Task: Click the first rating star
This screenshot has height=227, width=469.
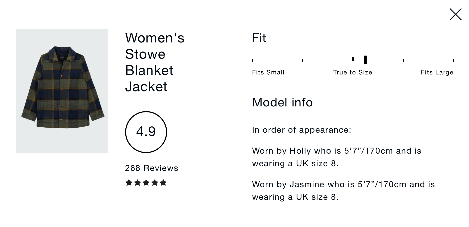Action: pyautogui.click(x=129, y=183)
